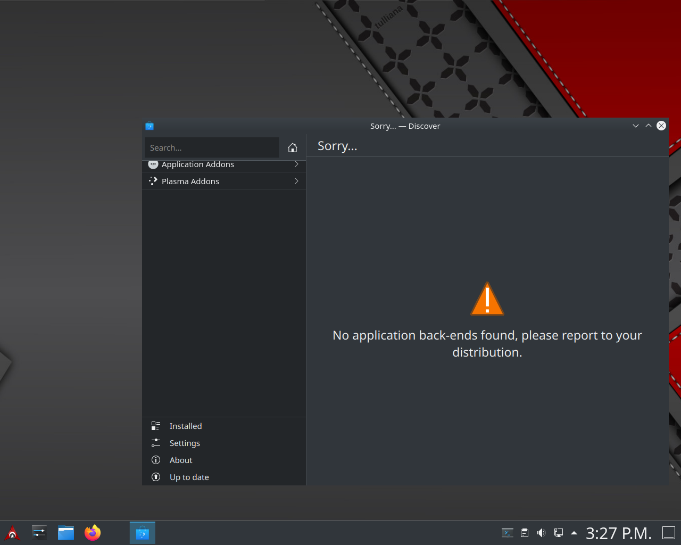Click the orange warning triangle icon
The width and height of the screenshot is (681, 545).
487,299
